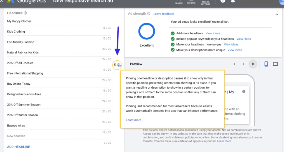Click the 'Your ad setup looks excellent' message
284x152 pixels.
(x=200, y=22)
